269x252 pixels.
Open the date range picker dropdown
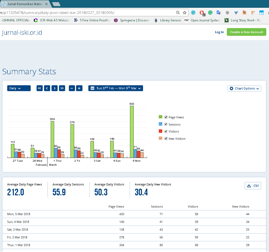point(116,88)
